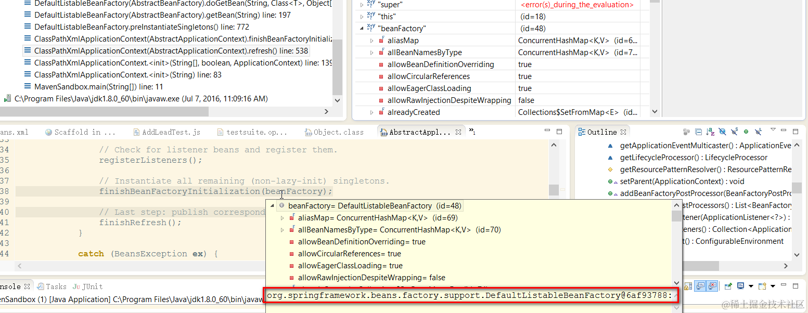This screenshot has width=808, height=313.
Task: Collapse all in Outline toolbar
Action: [x=698, y=132]
